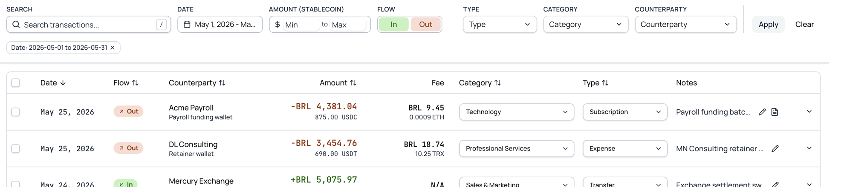Change Subscription type on Acme Payroll row
The height and width of the screenshot is (187, 844).
tap(625, 112)
